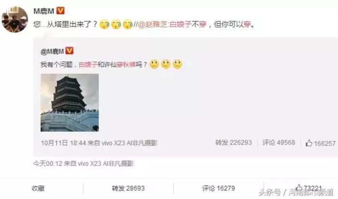Click the 收藏 tab at bottom
This screenshot has width=338, height=199.
tap(38, 188)
